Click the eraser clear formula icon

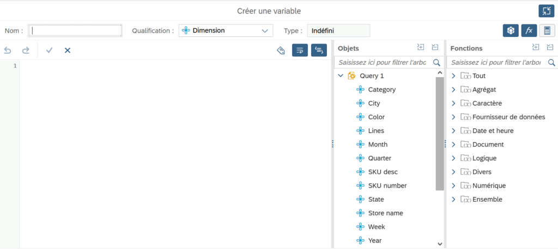click(281, 51)
